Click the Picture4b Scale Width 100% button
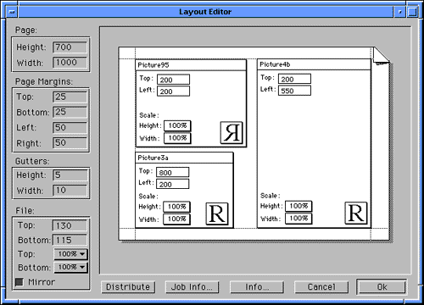 298,219
